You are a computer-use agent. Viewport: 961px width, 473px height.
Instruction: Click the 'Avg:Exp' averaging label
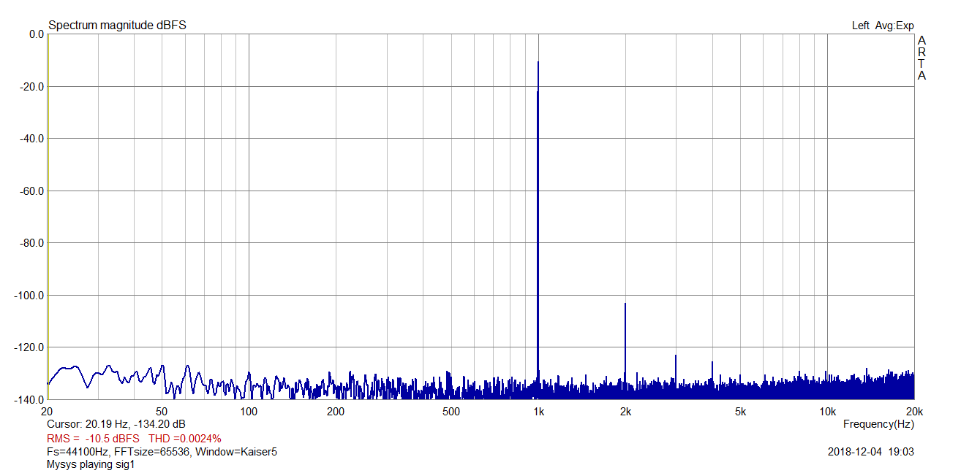coord(895,26)
